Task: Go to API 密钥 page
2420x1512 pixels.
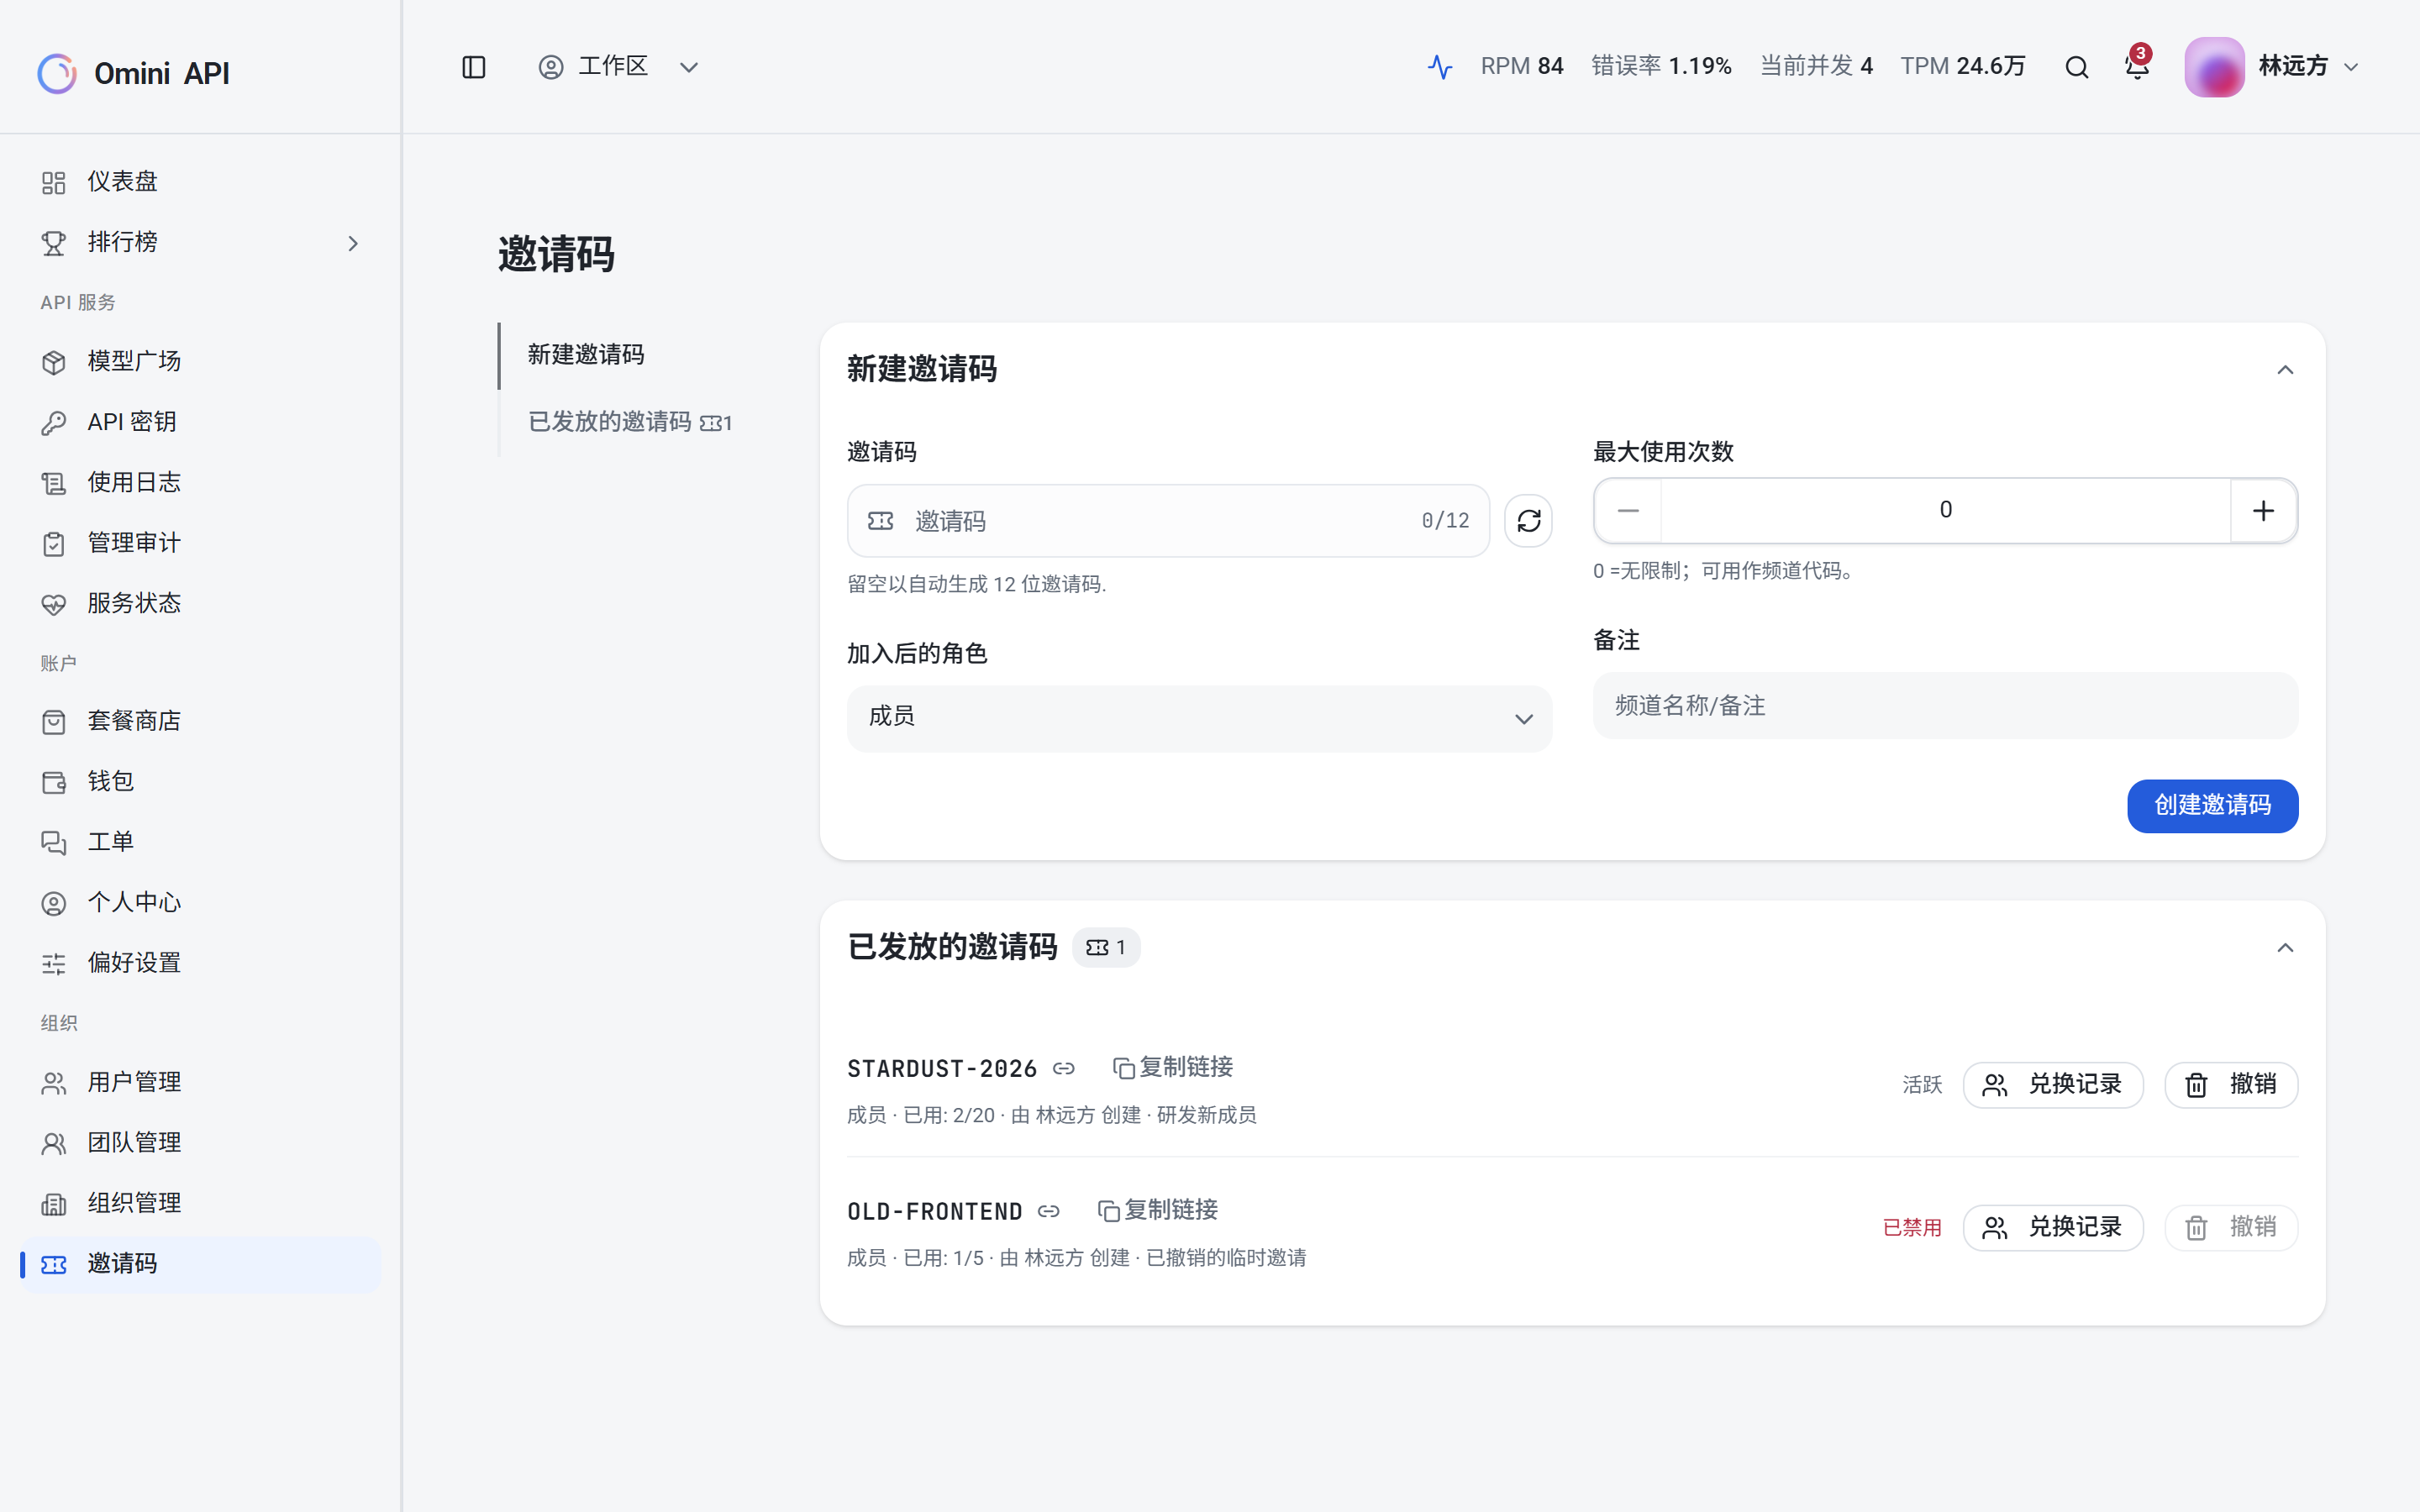Action: (200, 422)
